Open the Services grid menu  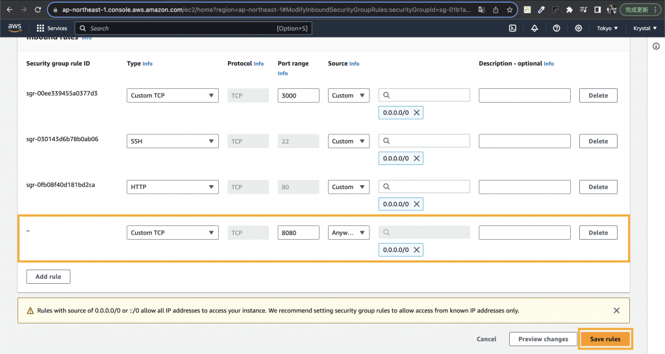(x=52, y=28)
